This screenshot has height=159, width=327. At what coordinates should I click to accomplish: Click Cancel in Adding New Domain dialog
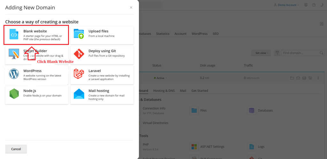[16, 149]
